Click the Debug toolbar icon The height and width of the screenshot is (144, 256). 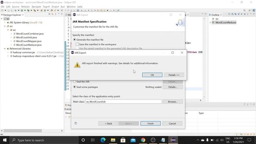[x=16, y=10]
